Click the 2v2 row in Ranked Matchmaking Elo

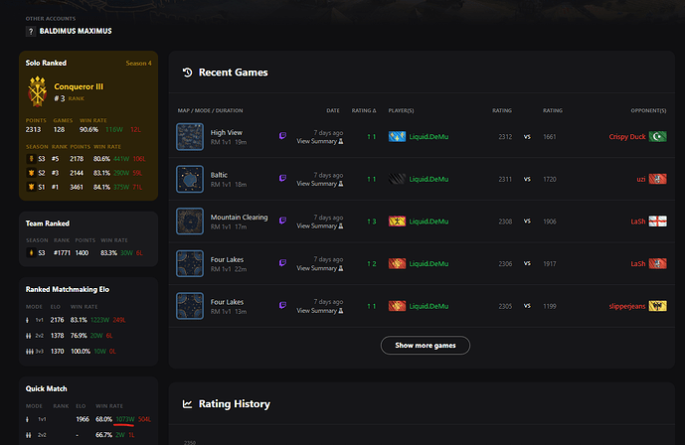point(70,336)
